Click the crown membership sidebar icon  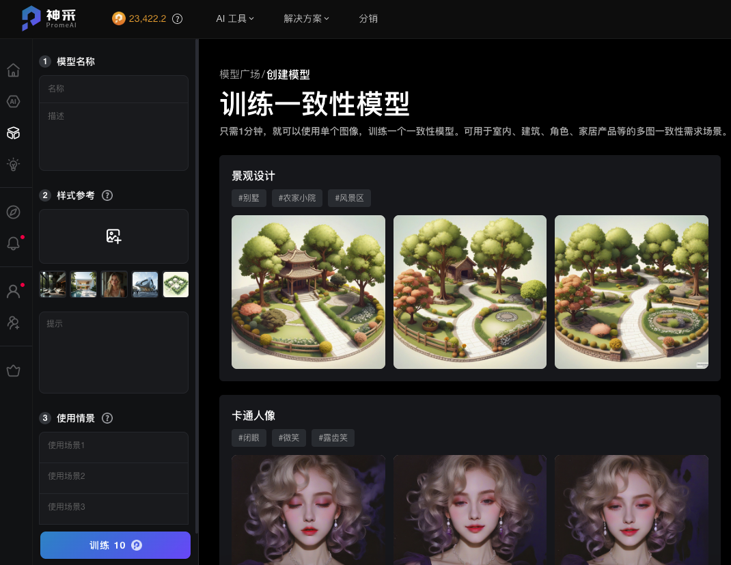click(13, 371)
